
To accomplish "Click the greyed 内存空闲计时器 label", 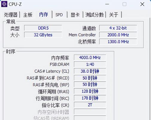I will tap(54, 112).
